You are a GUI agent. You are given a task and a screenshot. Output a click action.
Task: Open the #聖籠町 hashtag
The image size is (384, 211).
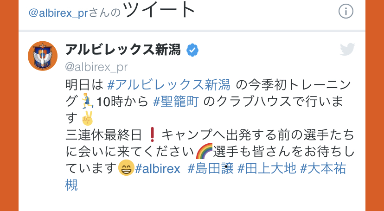coord(176,102)
